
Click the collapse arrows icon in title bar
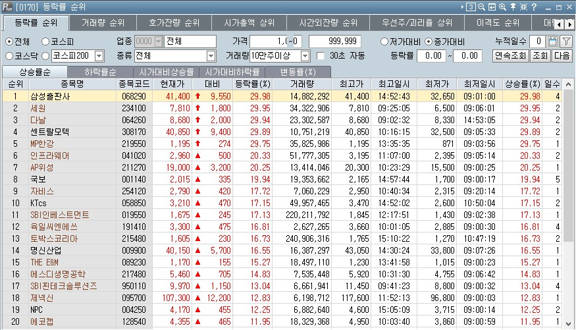point(524,7)
